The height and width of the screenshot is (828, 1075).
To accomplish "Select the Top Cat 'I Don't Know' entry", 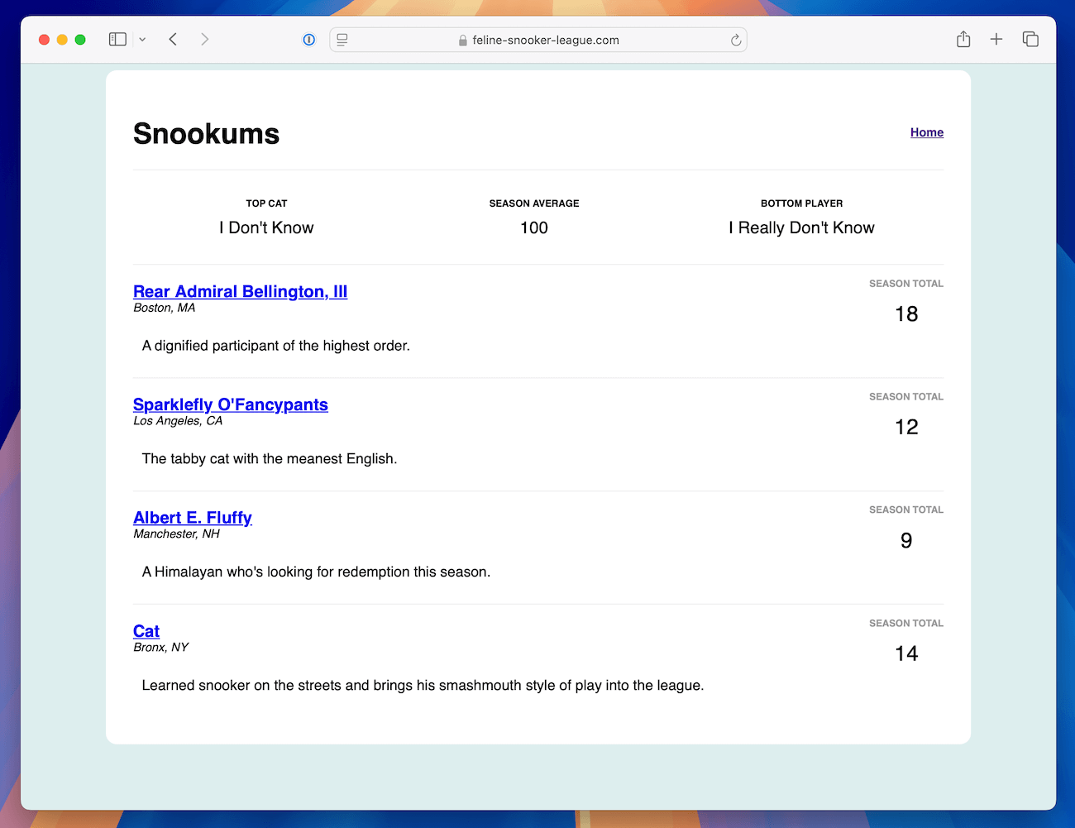I will point(266,227).
